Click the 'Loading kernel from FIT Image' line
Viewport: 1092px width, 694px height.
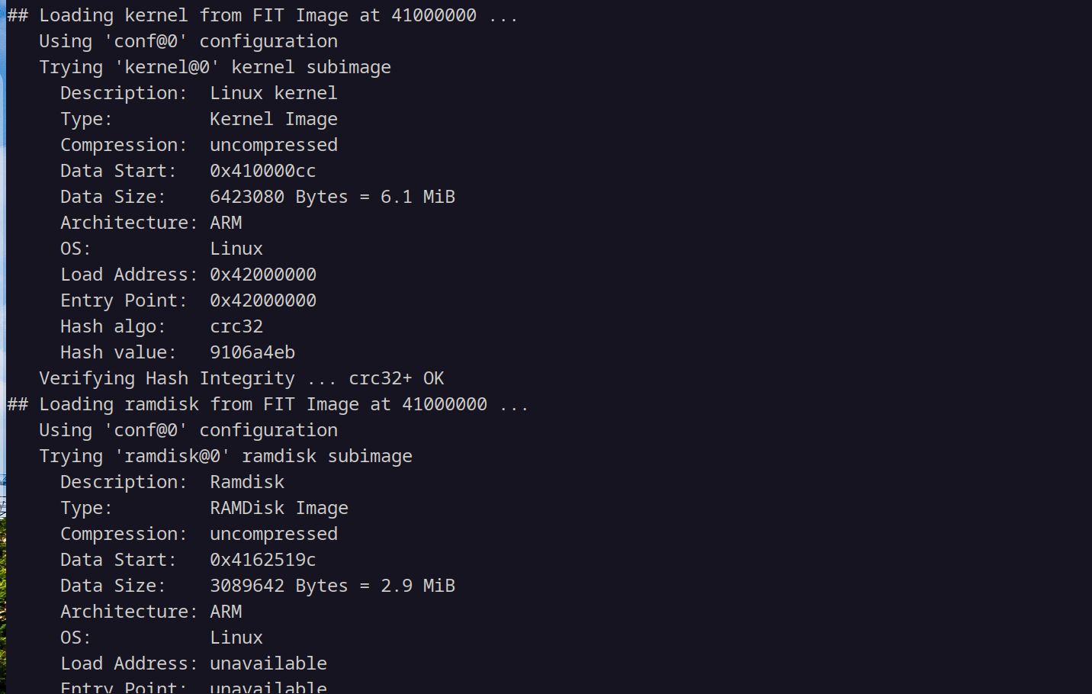[x=262, y=15]
